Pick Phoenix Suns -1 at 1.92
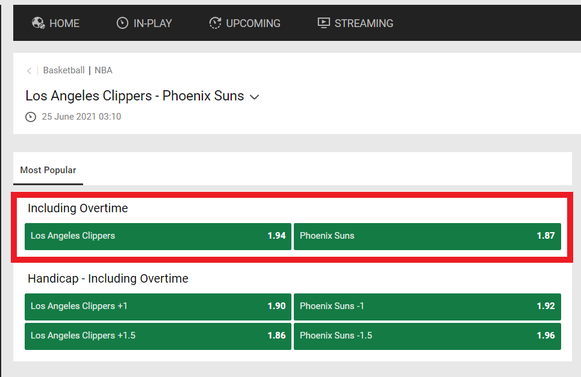Image resolution: width=581 pixels, height=377 pixels. 427,306
